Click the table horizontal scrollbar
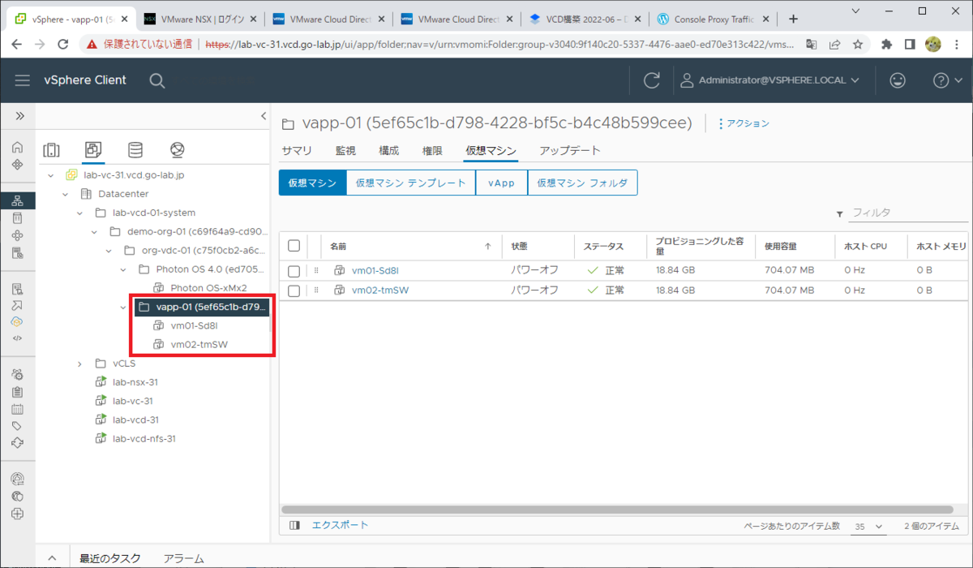The height and width of the screenshot is (568, 973). pyautogui.click(x=619, y=510)
